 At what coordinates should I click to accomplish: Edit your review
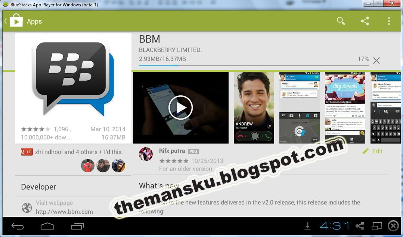372,151
